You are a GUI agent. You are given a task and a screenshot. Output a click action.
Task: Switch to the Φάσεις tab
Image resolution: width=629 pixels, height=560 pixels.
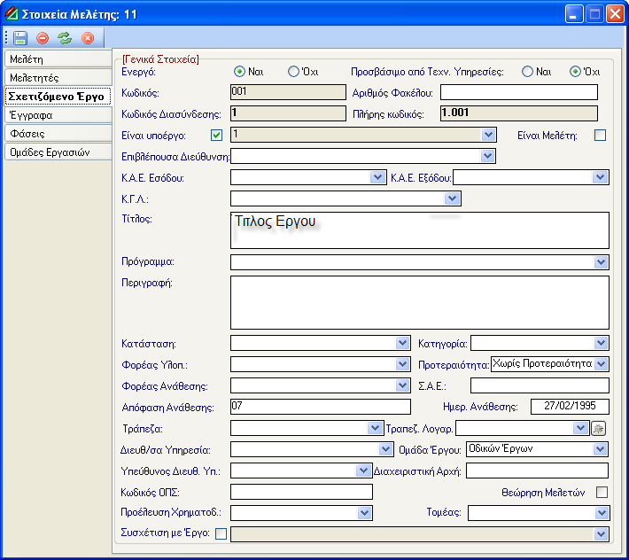[x=58, y=134]
